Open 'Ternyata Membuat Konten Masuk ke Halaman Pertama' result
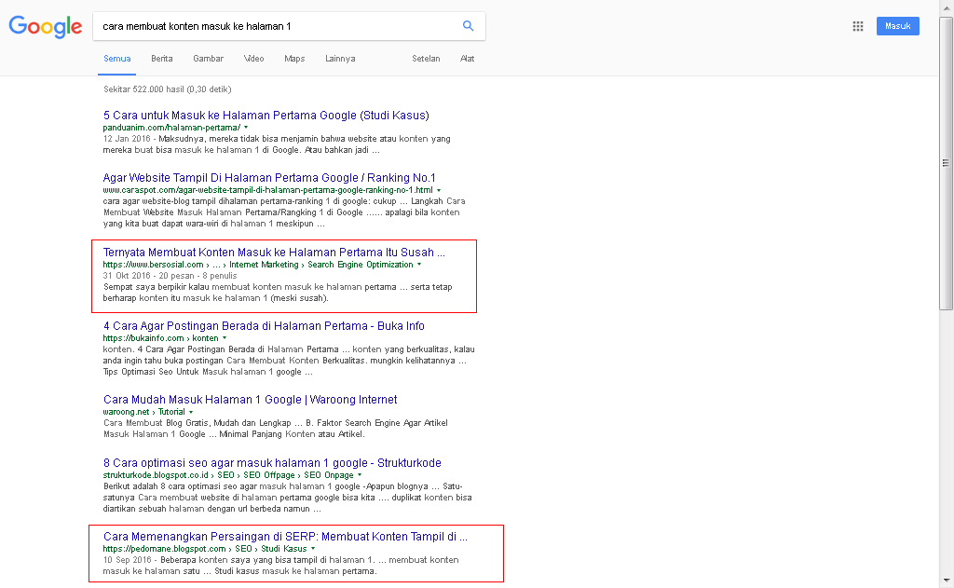 274,252
